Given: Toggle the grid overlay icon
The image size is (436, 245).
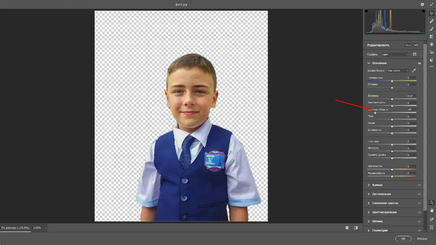Looking at the screenshot, I should coord(432,227).
